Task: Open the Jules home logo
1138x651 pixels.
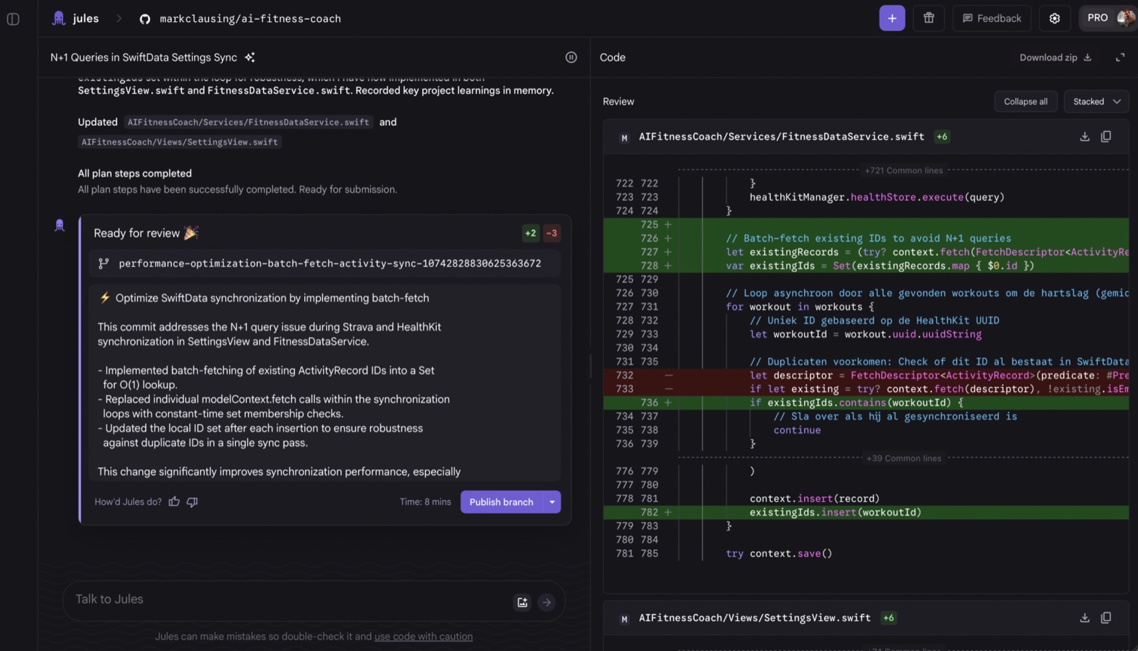Action: point(59,18)
